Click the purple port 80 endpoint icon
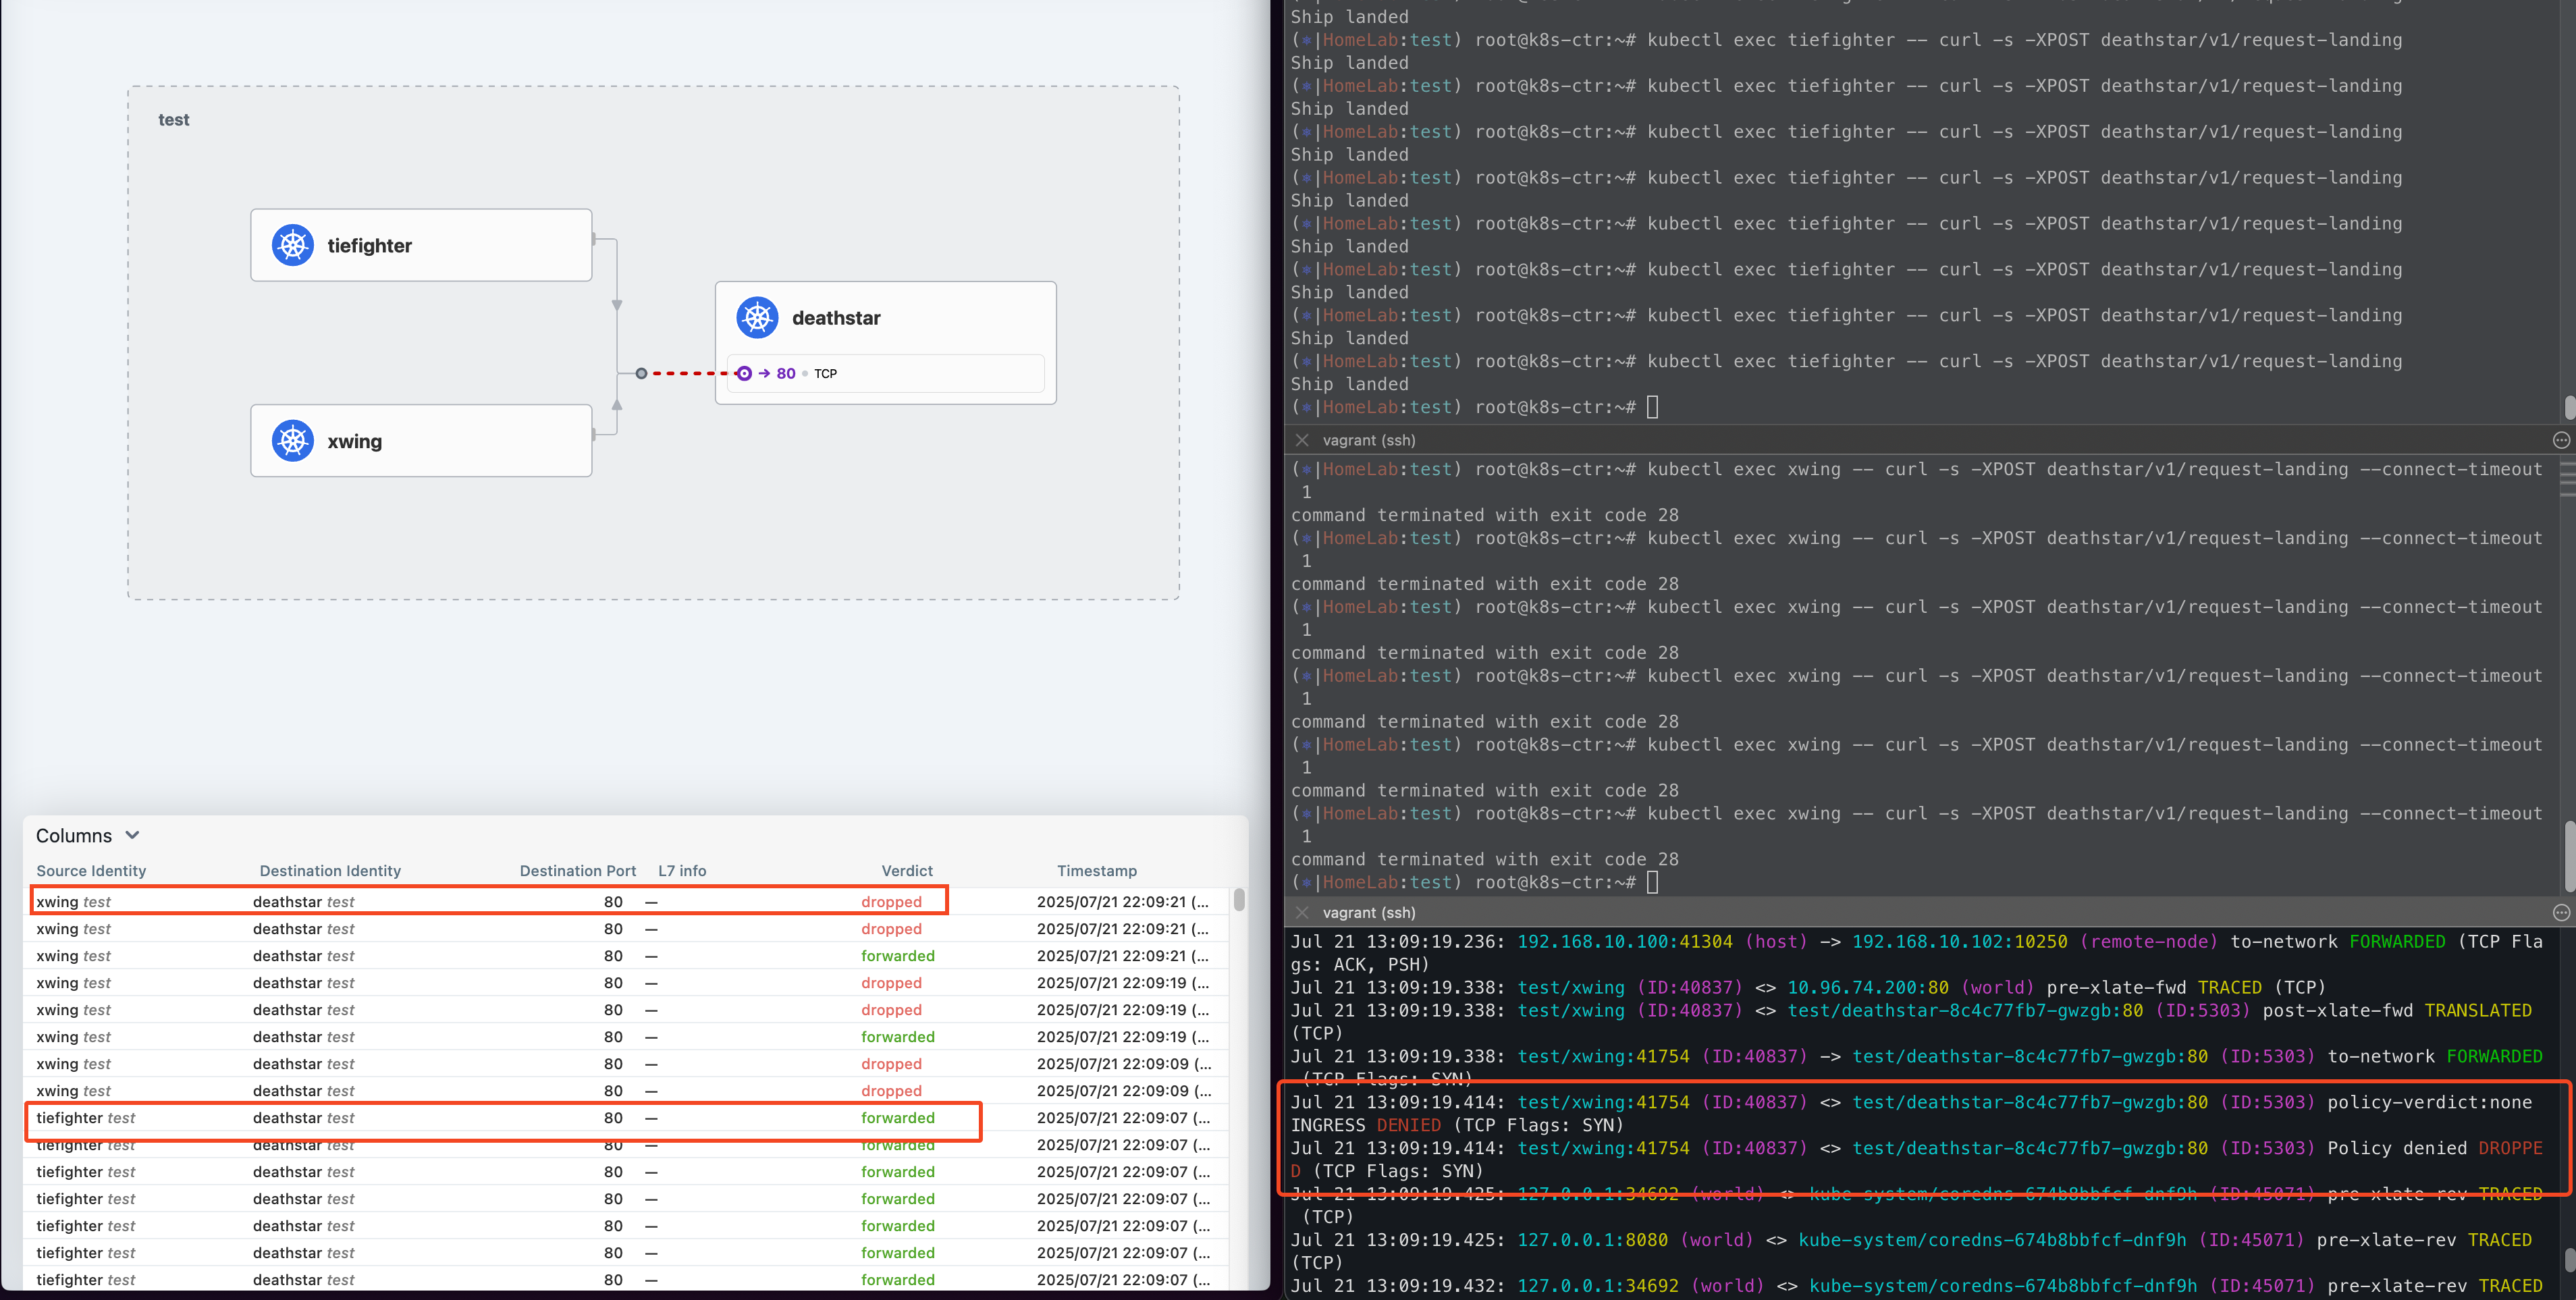Image resolution: width=2576 pixels, height=1300 pixels. tap(744, 374)
